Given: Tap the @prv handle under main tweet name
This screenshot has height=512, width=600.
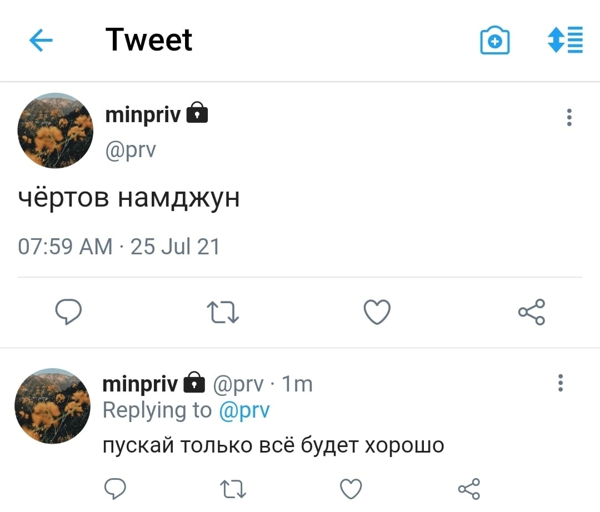Looking at the screenshot, I should pos(131,149).
